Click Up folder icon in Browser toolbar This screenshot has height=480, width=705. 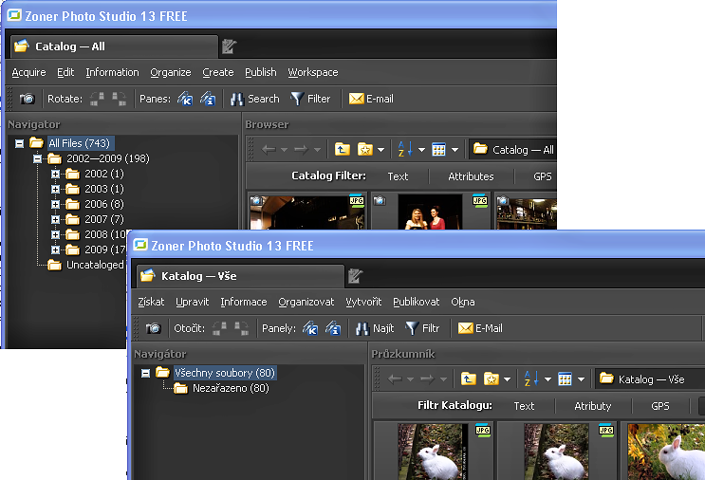343,149
